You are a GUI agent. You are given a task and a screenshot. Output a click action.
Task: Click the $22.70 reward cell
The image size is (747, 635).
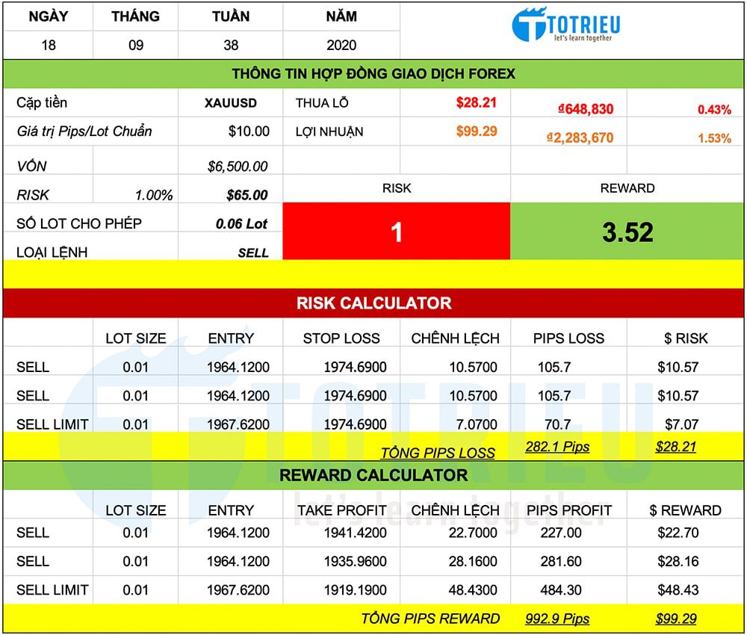pos(678,533)
